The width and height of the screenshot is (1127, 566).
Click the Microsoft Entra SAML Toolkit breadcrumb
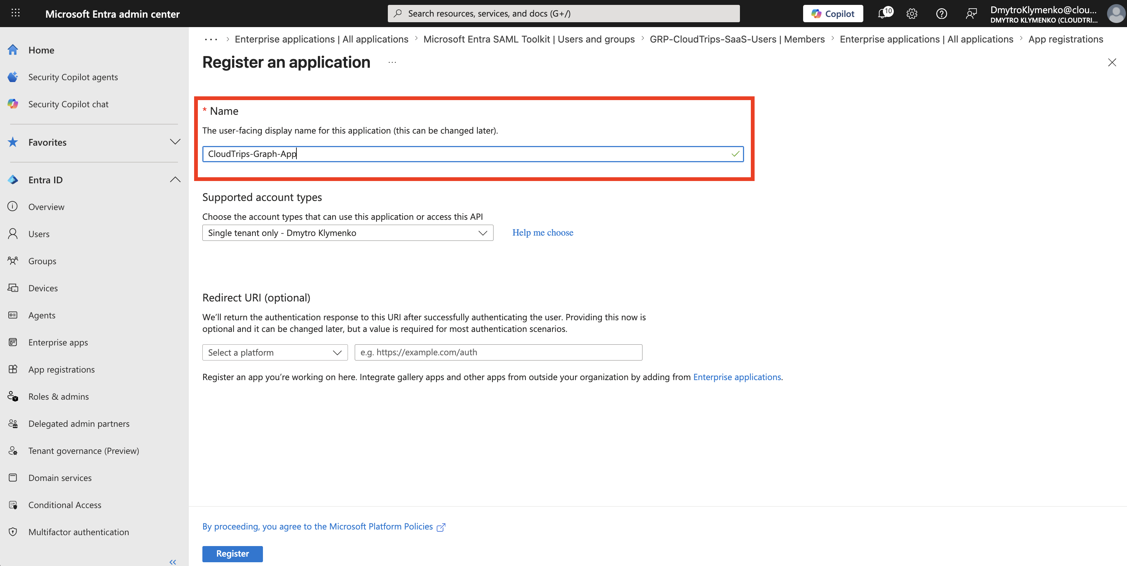(529, 40)
